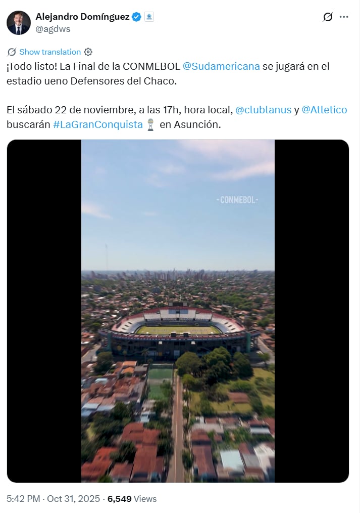The image size is (361, 513).
Task: Open the @clublanus mention
Action: (265, 109)
